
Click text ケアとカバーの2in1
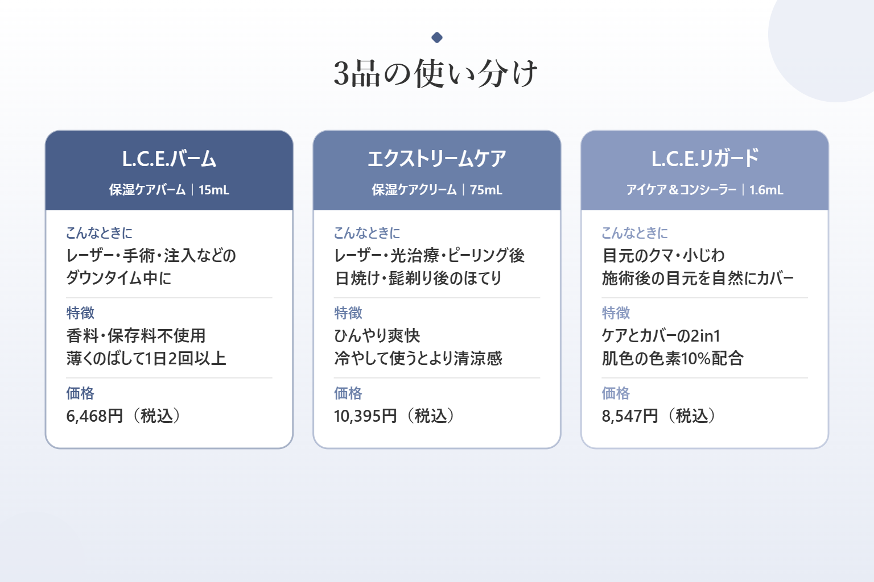coord(661,336)
